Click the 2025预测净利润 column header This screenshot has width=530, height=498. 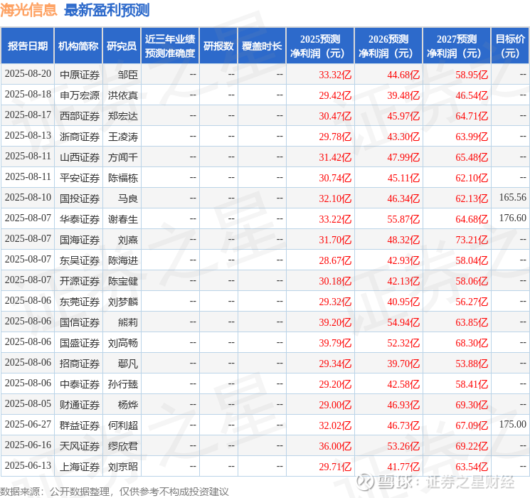[320, 46]
